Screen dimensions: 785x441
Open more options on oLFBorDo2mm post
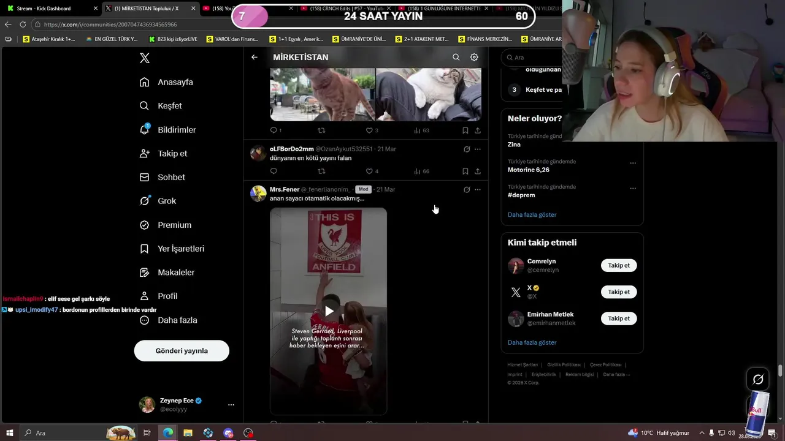click(x=478, y=149)
